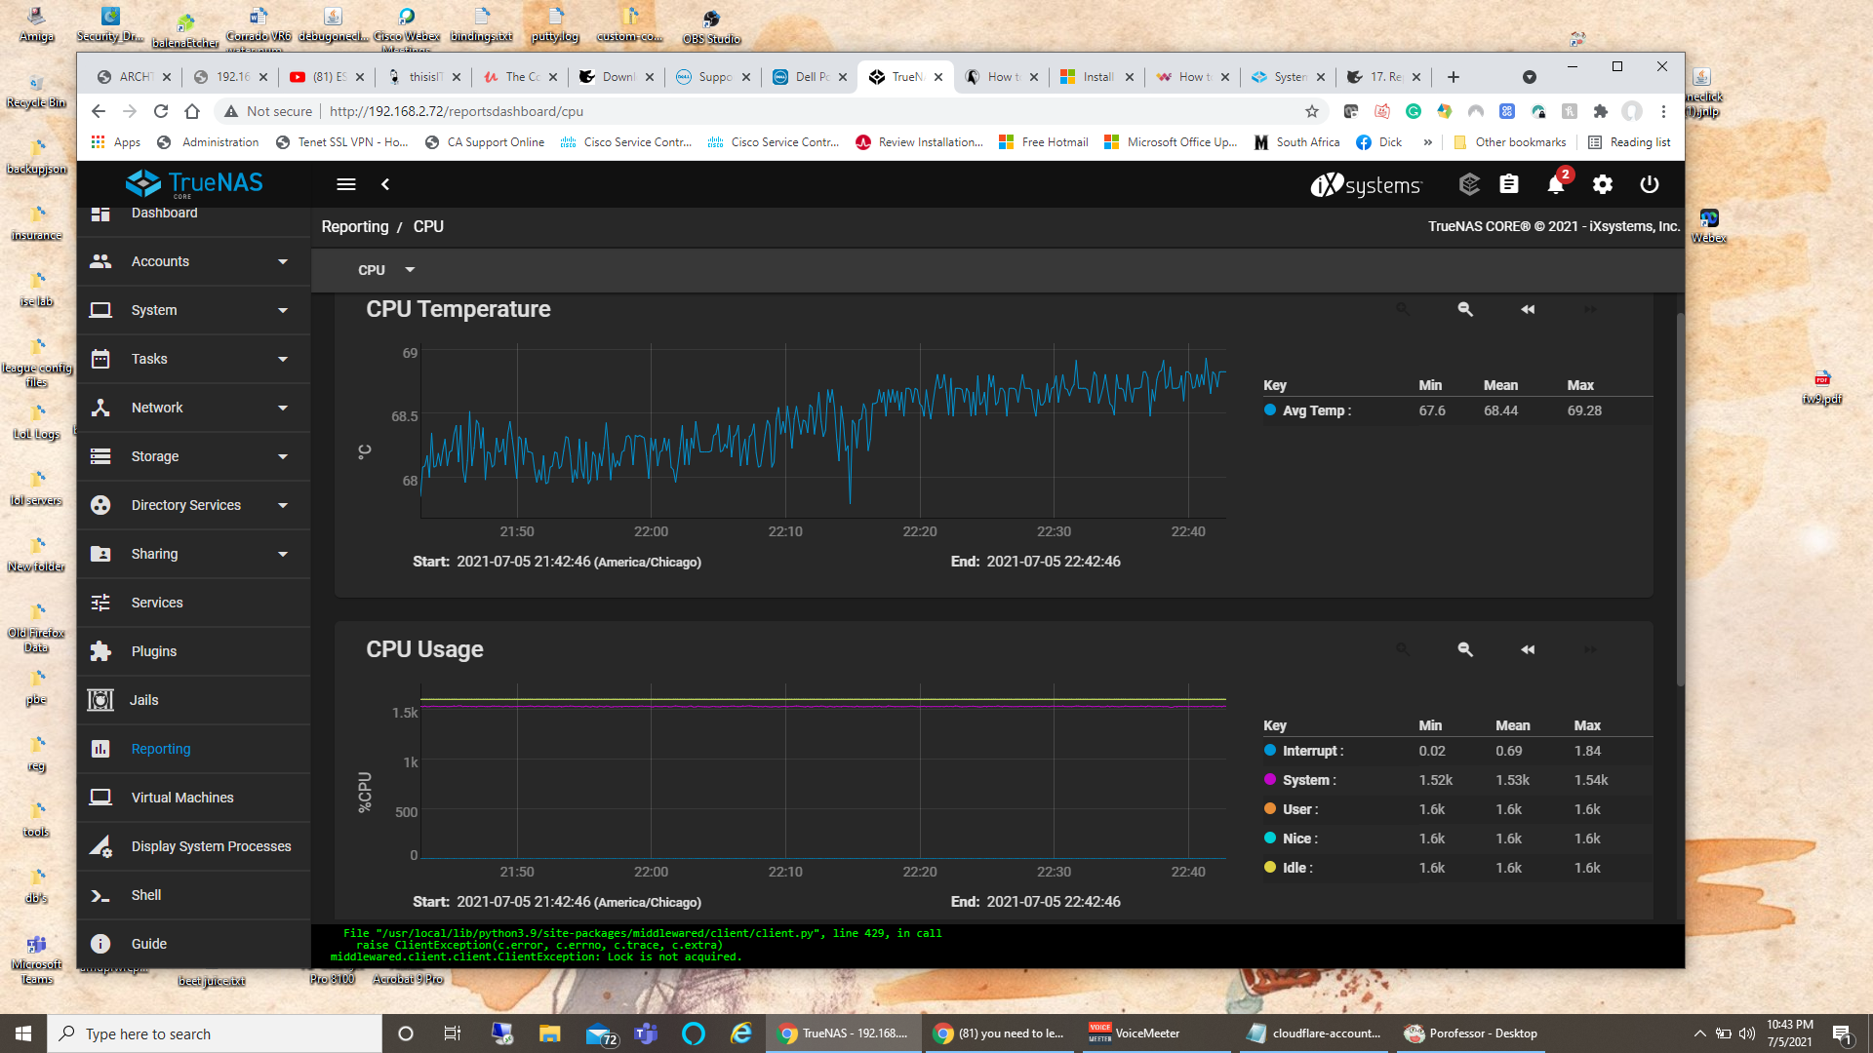Open Virtual Machines in sidebar

coord(193,798)
